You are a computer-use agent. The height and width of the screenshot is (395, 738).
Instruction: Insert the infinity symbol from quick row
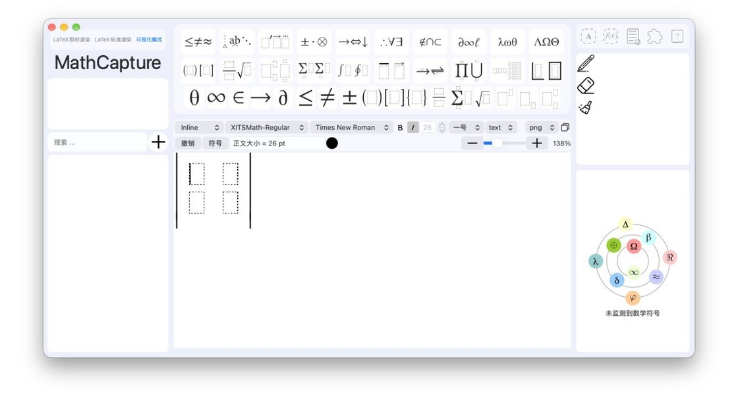coord(216,98)
